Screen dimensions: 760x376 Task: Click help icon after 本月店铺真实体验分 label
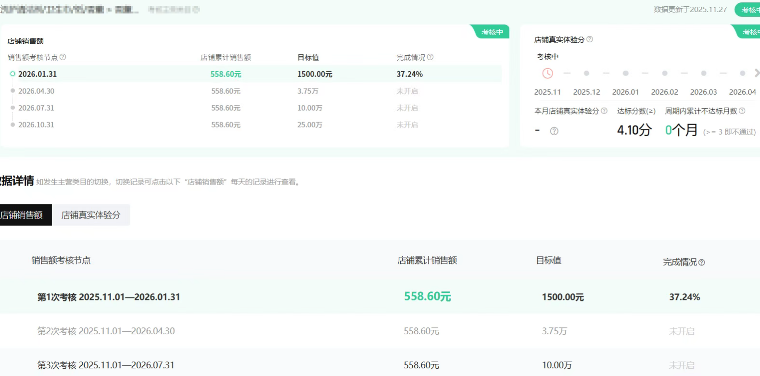pyautogui.click(x=604, y=111)
